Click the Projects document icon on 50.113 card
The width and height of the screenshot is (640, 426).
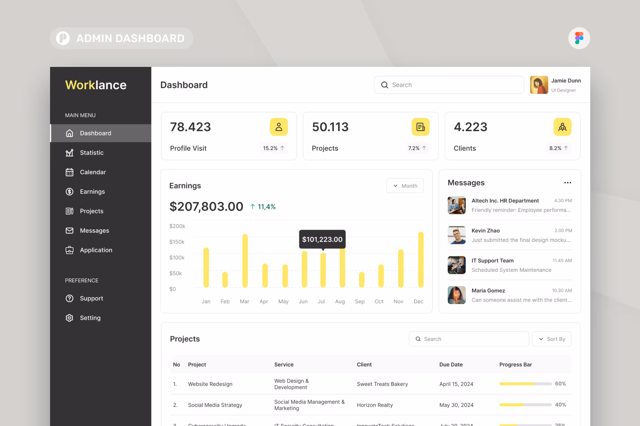[420, 126]
